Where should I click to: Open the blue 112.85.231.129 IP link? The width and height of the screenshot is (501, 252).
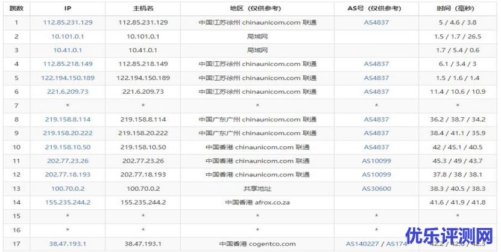click(68, 22)
